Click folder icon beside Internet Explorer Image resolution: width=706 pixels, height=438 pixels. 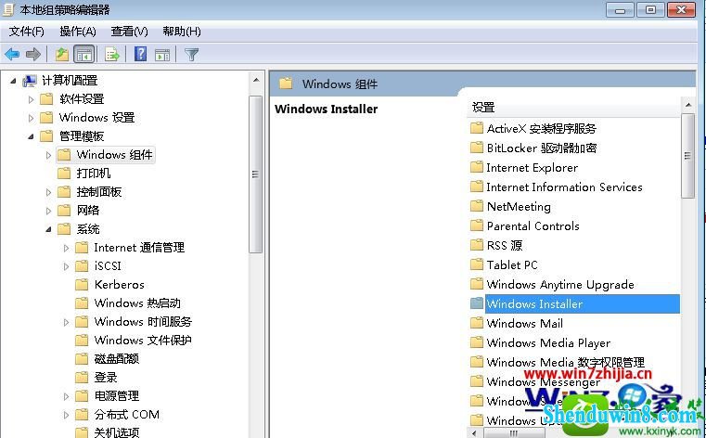(x=476, y=167)
